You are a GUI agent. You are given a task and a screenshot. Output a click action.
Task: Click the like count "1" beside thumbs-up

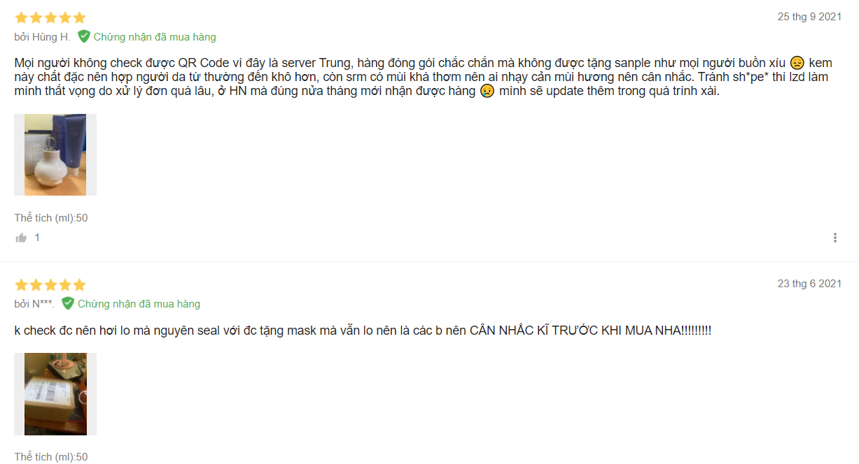[x=37, y=238]
